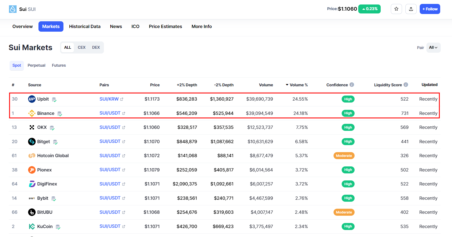Open the Price Estimates tab

coord(165,26)
